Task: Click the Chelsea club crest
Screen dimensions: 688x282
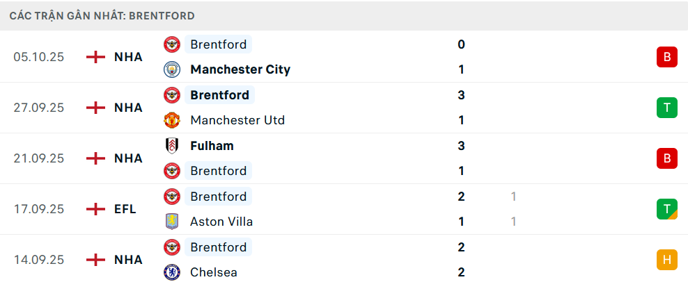Action: 171,272
